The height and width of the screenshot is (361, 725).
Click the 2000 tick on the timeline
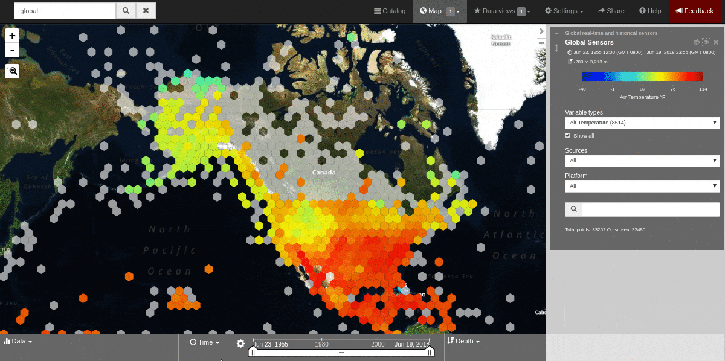(378, 344)
